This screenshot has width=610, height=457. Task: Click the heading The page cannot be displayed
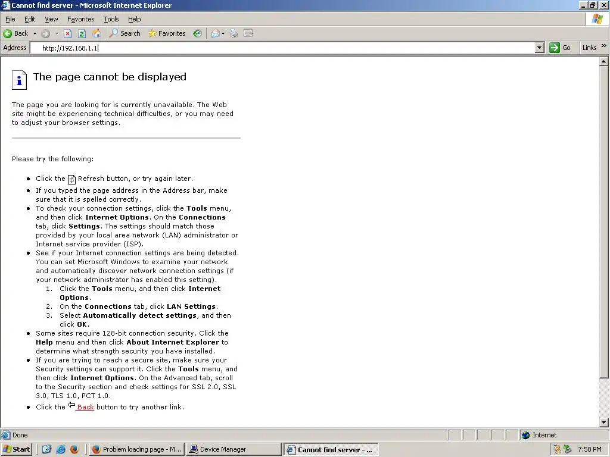110,77
